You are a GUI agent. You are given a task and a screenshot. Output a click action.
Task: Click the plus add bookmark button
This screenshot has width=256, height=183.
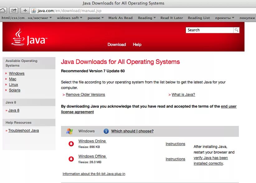pyautogui.click(x=25, y=11)
